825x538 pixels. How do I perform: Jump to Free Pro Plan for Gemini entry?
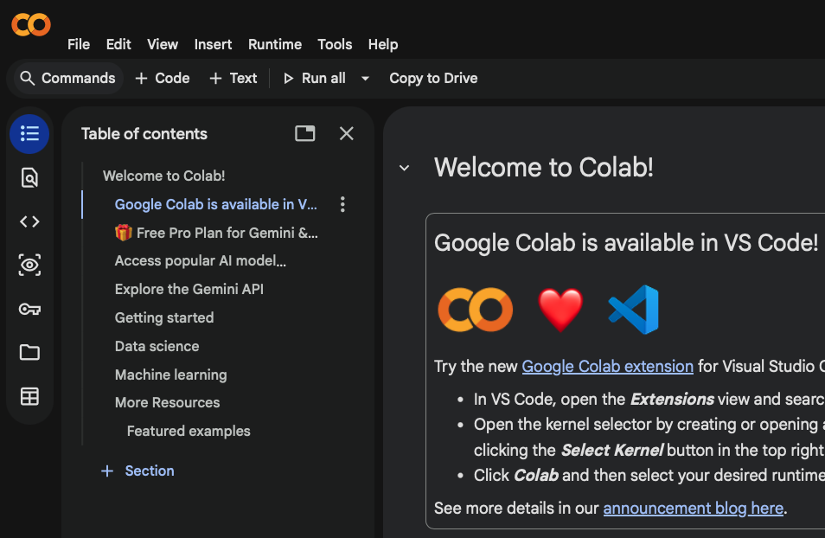[x=216, y=233]
